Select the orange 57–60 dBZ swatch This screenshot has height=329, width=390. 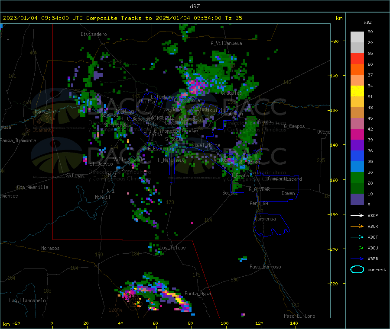(x=357, y=70)
